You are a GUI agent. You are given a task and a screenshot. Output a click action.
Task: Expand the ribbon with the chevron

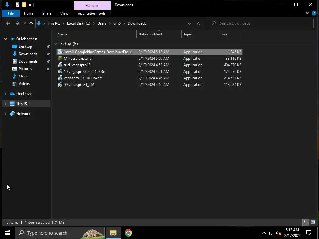[307, 13]
